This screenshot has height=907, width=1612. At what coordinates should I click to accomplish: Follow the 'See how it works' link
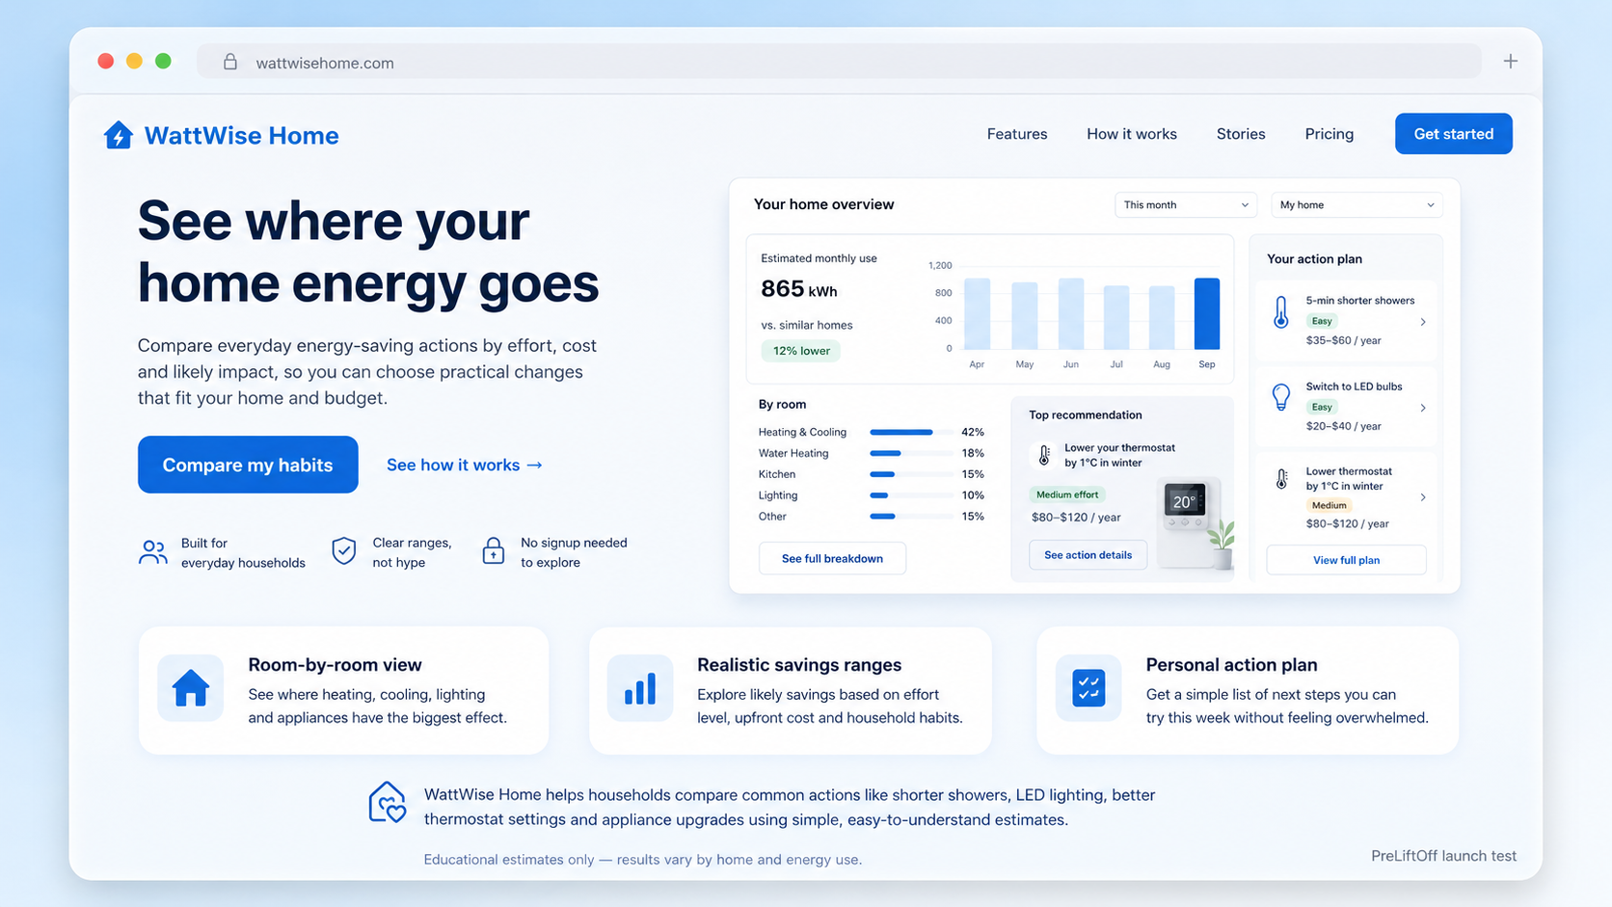[x=465, y=465]
